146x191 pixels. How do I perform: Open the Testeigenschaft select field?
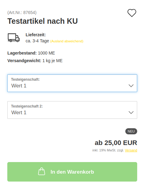(72, 83)
